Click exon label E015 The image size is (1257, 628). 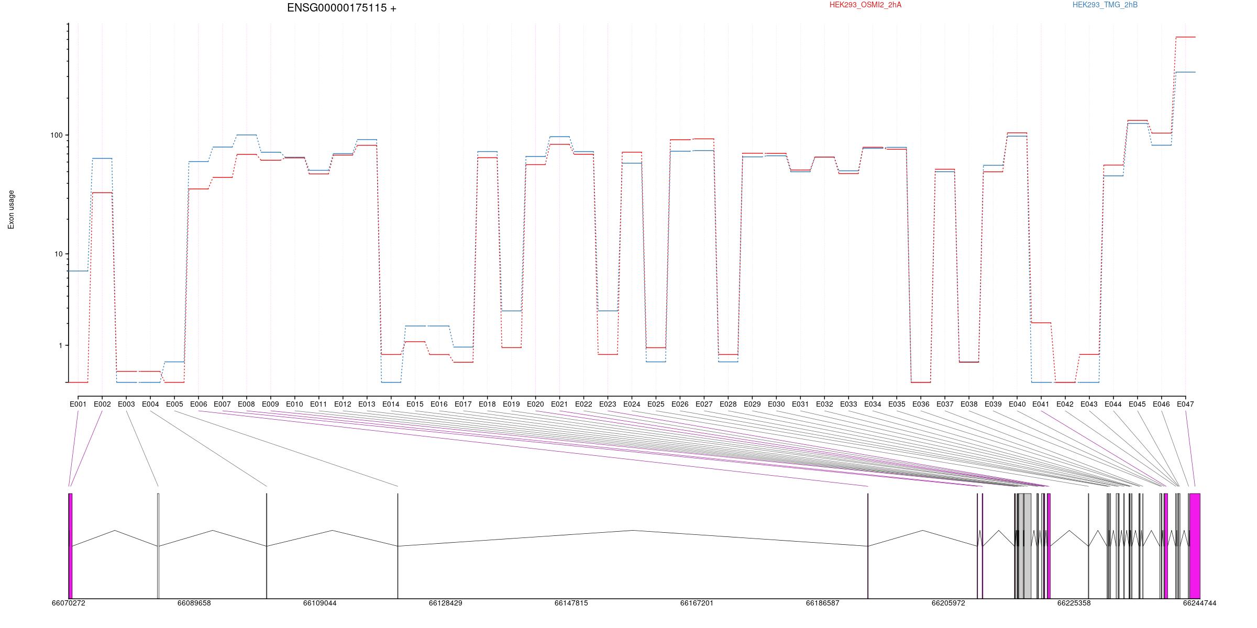pos(415,404)
